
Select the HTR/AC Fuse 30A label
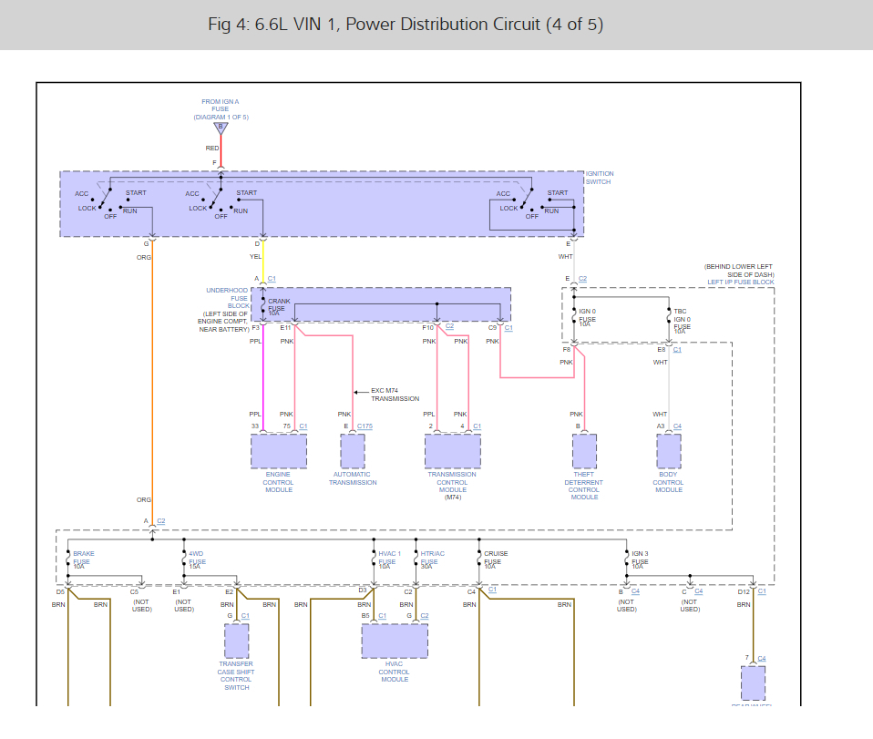click(x=432, y=559)
